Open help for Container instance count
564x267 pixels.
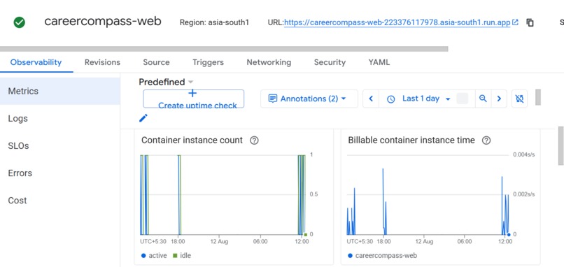(x=254, y=140)
